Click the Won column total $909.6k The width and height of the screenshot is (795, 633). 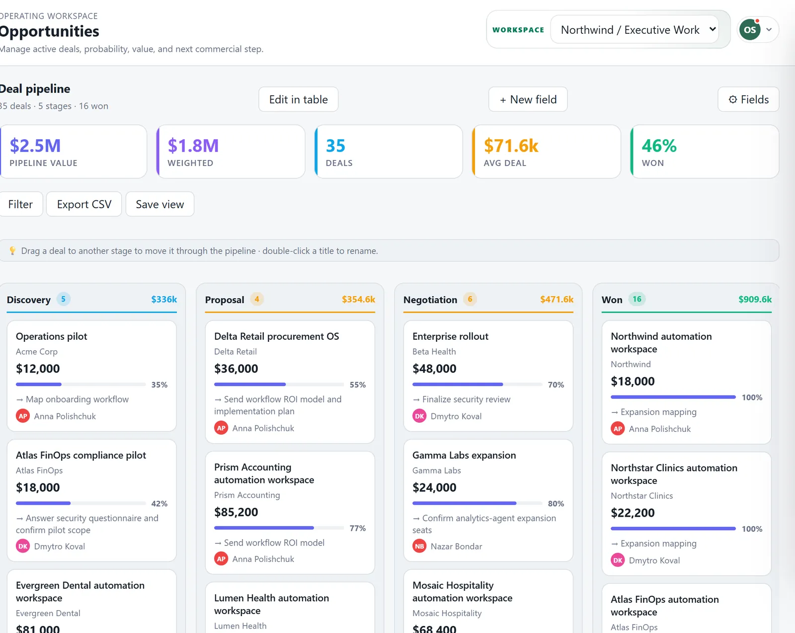click(755, 299)
